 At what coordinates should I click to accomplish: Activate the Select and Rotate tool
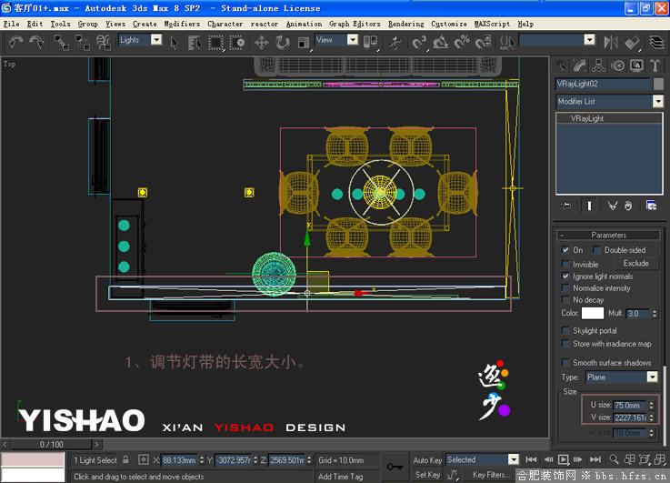pos(283,43)
